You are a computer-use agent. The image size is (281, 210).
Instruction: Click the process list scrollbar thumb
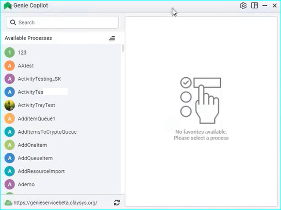[123, 48]
